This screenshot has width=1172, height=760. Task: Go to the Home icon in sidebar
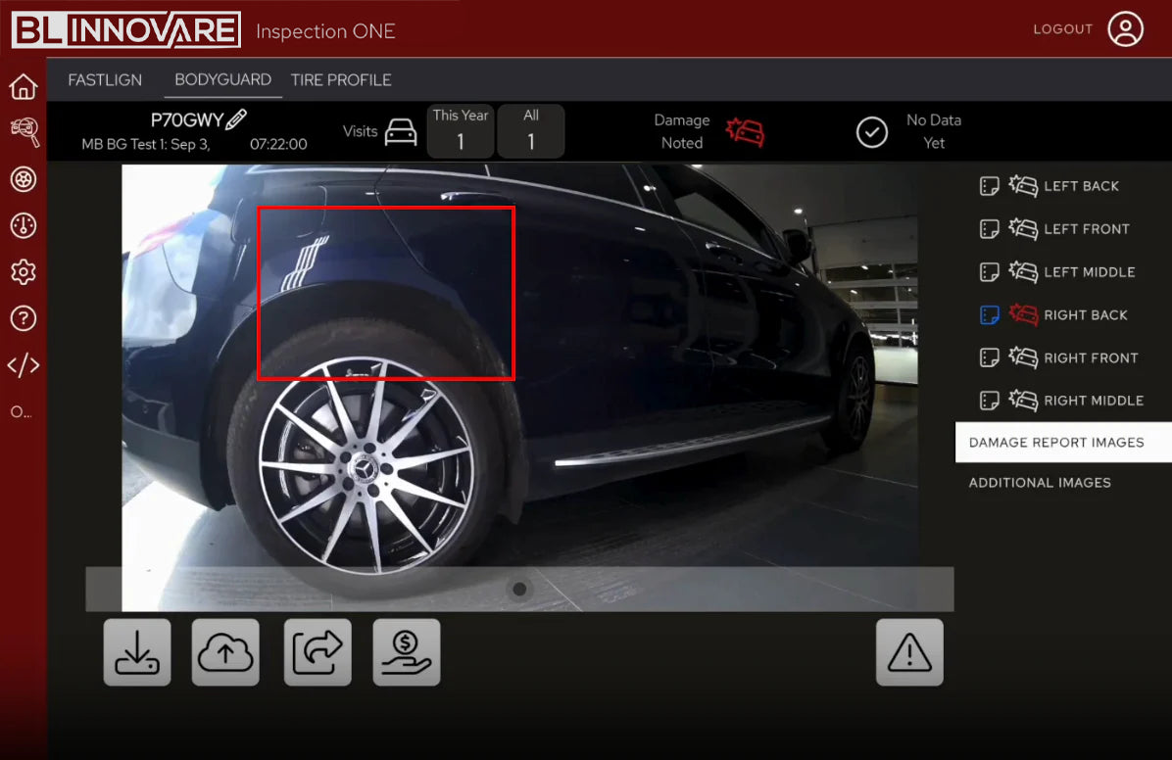point(23,87)
